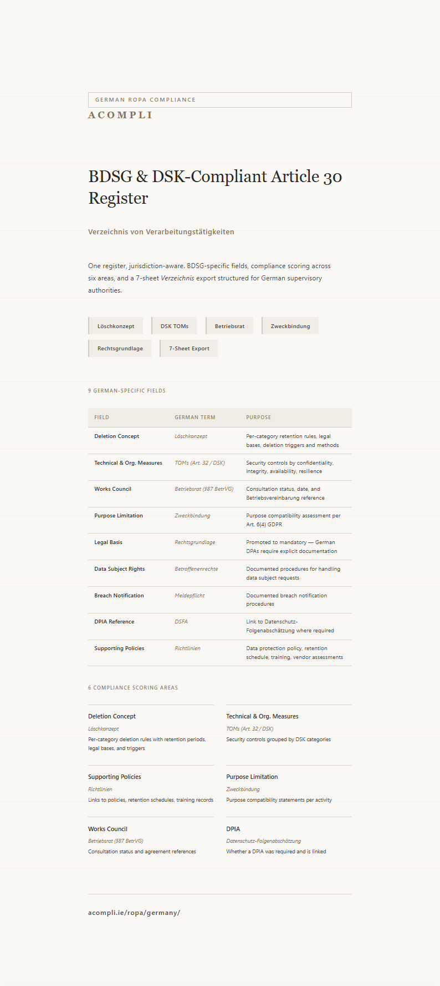Click the Legal Basis row label
The image size is (440, 986).
[108, 542]
